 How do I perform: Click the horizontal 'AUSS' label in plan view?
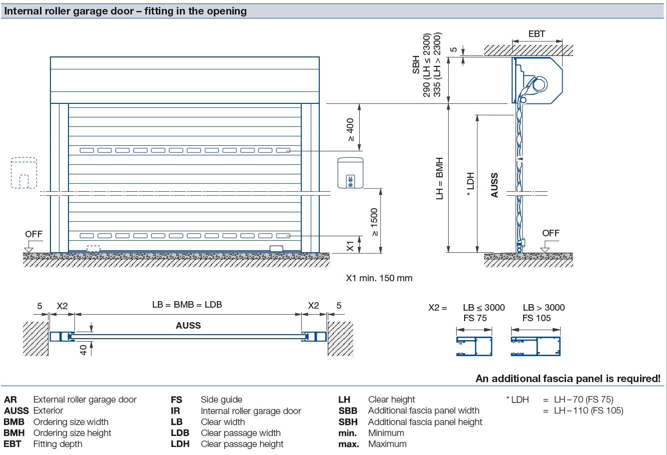pyautogui.click(x=188, y=326)
